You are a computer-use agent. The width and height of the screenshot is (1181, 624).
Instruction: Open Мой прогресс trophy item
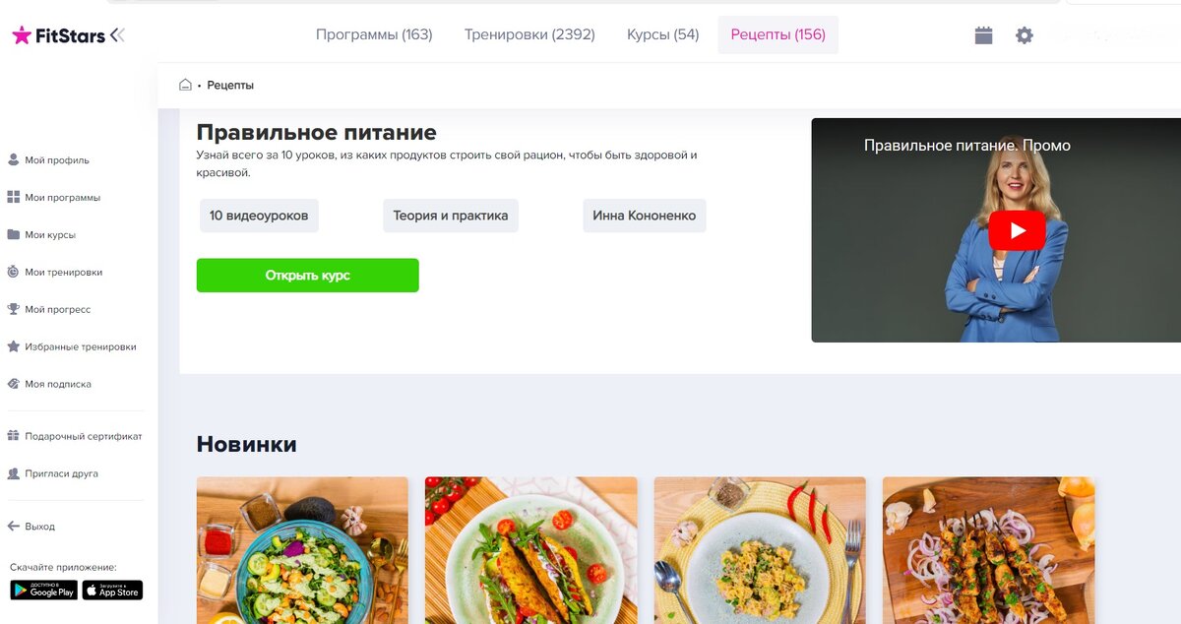point(49,310)
